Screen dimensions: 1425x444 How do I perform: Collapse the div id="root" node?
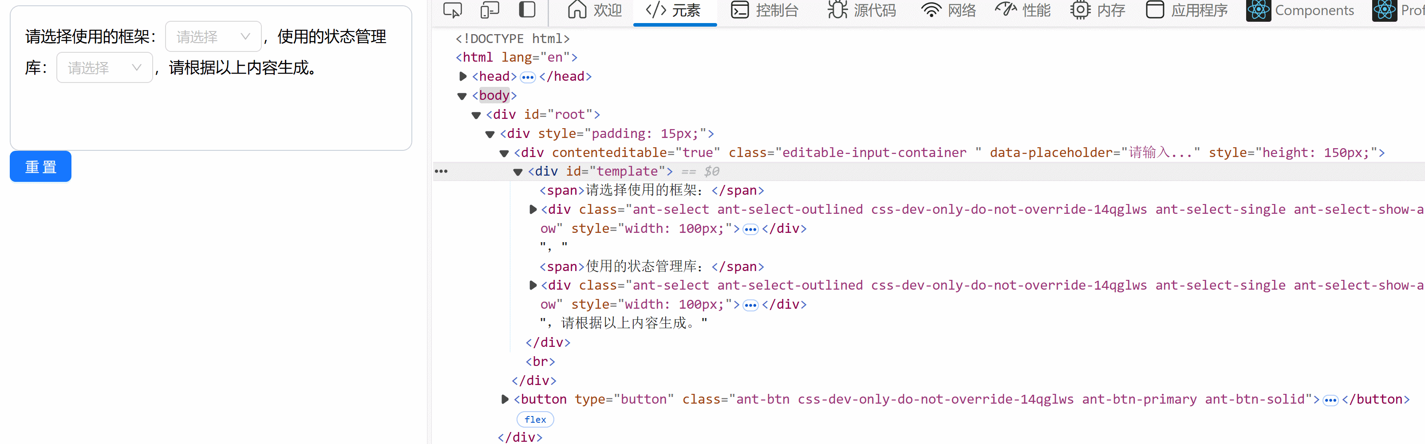476,115
